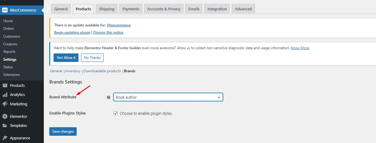Viewport: 376px width, 143px height.
Task: Click the Products archive box icon
Action: [x=5, y=86]
